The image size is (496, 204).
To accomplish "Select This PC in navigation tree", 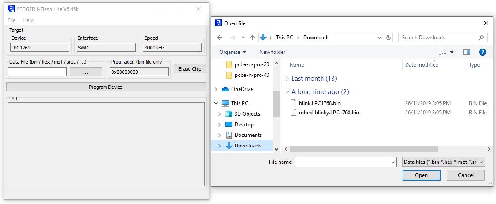I will [x=235, y=103].
